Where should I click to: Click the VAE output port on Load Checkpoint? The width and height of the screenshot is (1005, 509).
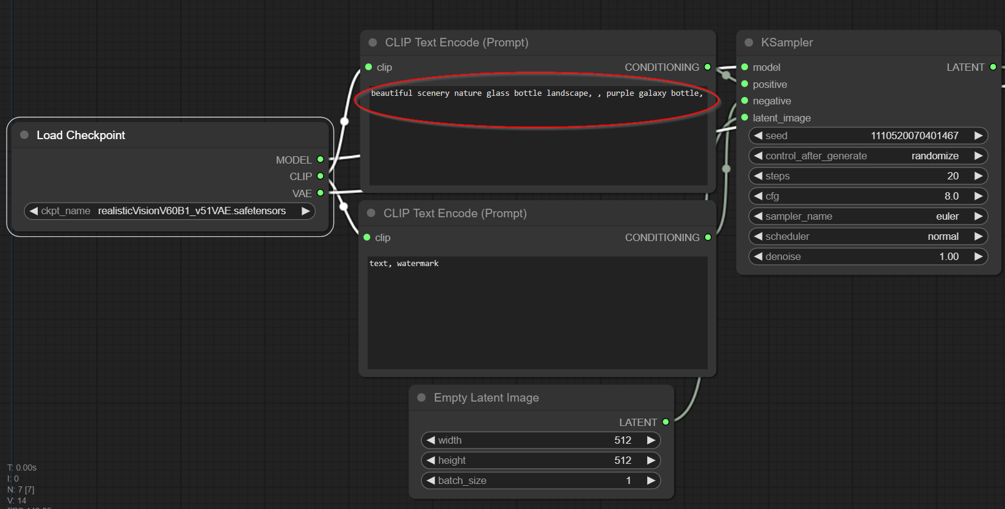(x=320, y=193)
